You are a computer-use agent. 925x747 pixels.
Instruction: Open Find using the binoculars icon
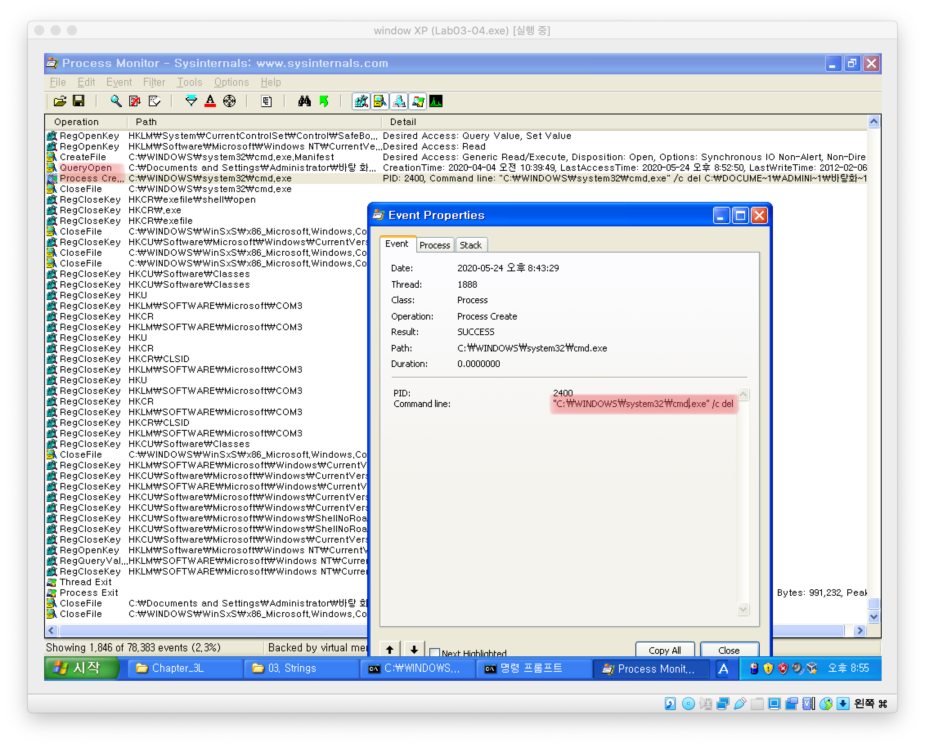[x=305, y=101]
